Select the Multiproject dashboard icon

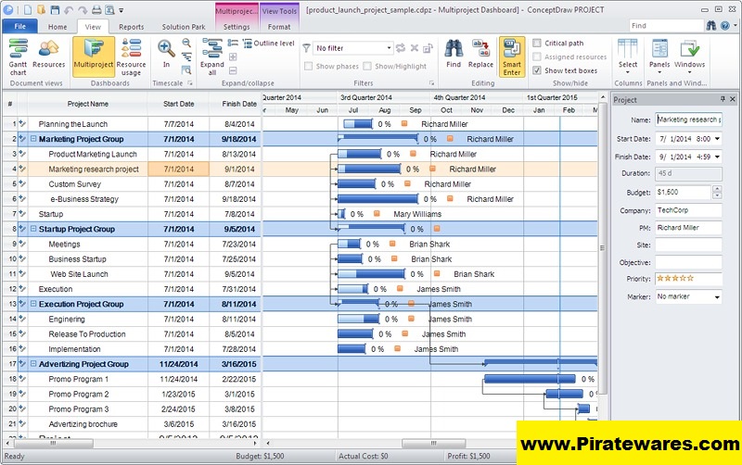click(94, 56)
